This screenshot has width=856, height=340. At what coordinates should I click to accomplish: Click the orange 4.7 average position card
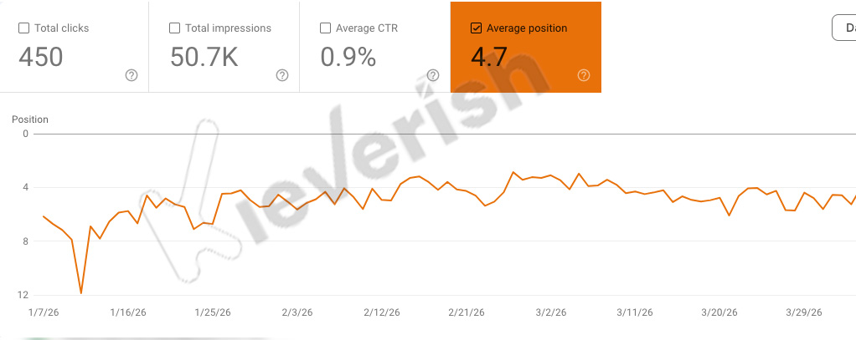pos(526,48)
